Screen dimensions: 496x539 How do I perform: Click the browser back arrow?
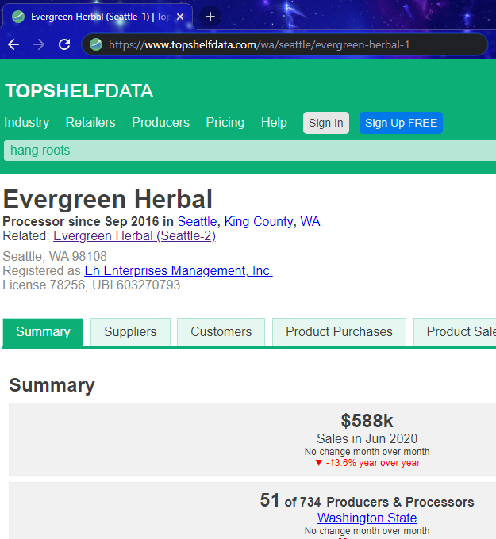click(x=13, y=44)
